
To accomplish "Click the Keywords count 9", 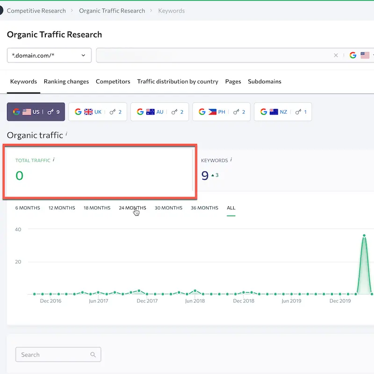I will [x=205, y=176].
